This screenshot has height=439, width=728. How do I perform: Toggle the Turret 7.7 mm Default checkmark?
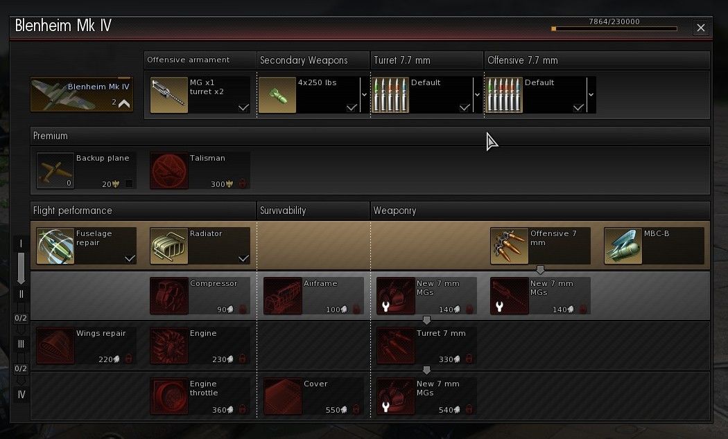pyautogui.click(x=465, y=107)
